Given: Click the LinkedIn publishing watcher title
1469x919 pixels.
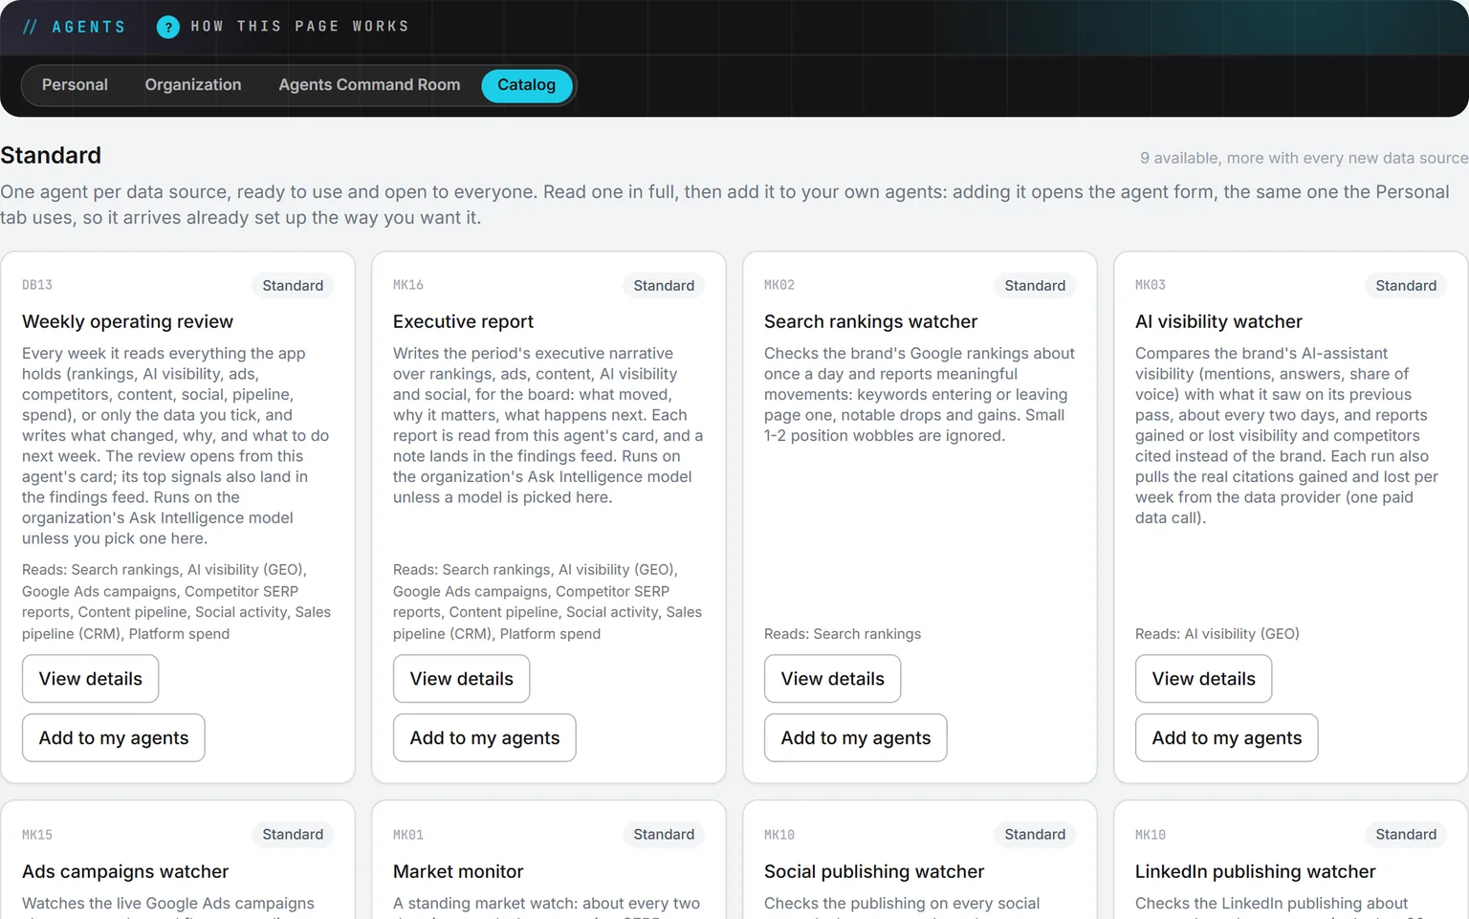Looking at the screenshot, I should (x=1255, y=872).
